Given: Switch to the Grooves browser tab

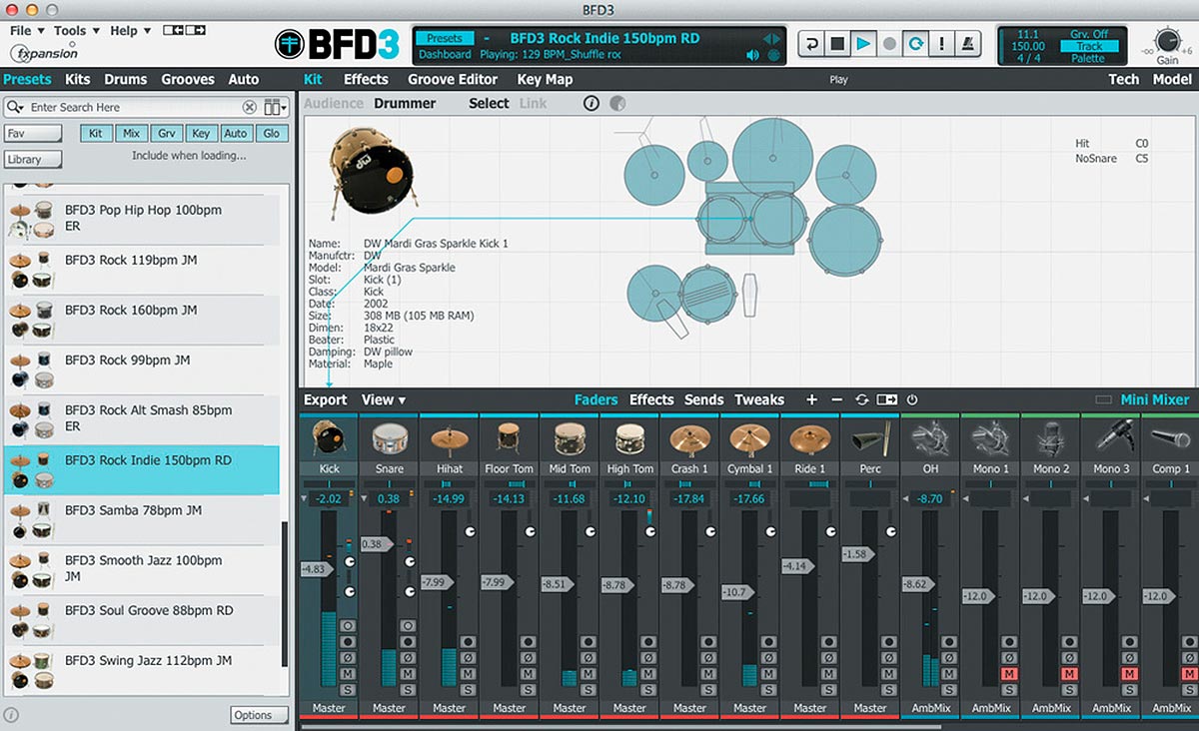Looking at the screenshot, I should [x=188, y=79].
